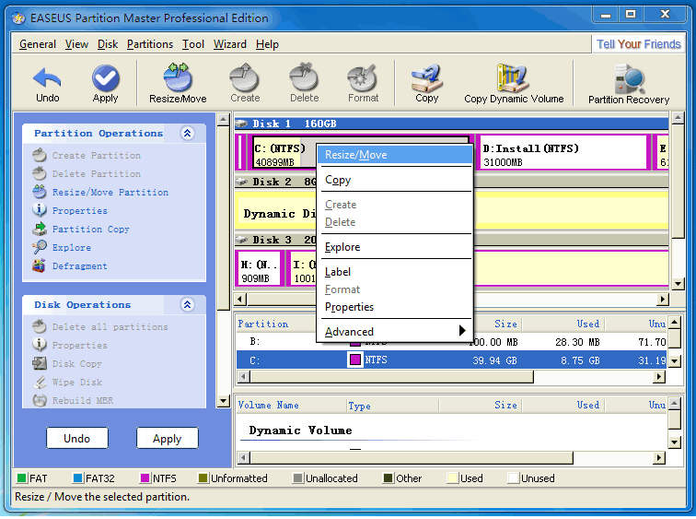Viewport: 696px width, 519px height.
Task: Click Partition Copy sidebar icon
Action: point(40,229)
